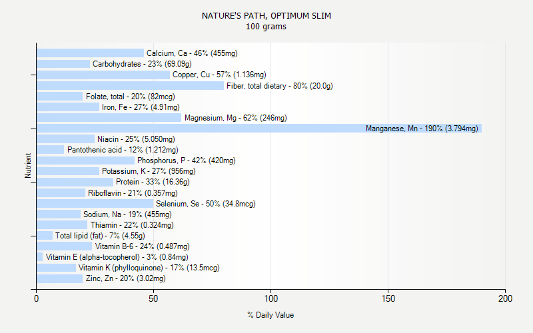Click the vertical 'Nutrient' axis title
This screenshot has width=533, height=333.
pos(28,166)
